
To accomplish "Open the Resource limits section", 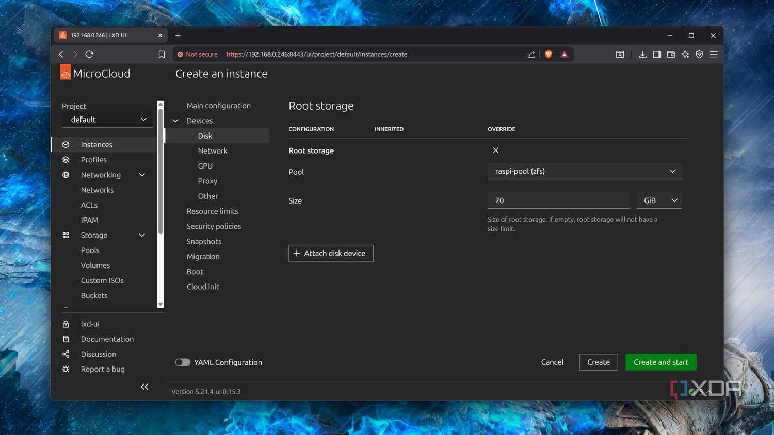I will coord(212,211).
